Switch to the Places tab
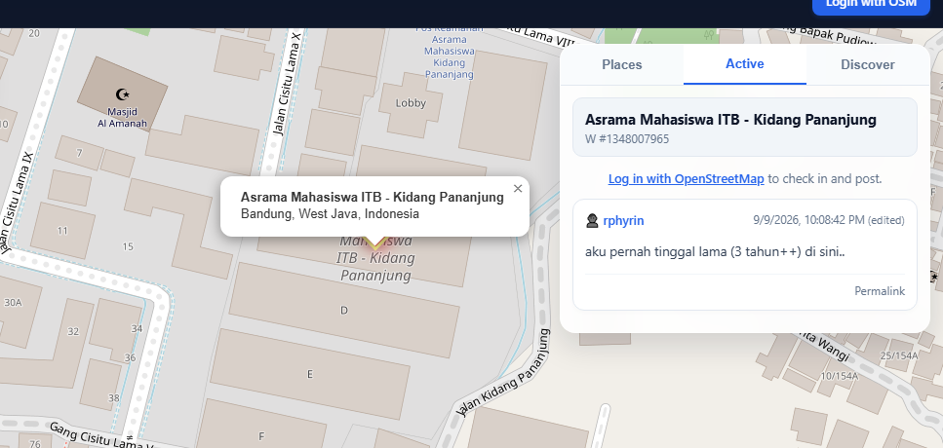The width and height of the screenshot is (943, 448). click(x=622, y=65)
